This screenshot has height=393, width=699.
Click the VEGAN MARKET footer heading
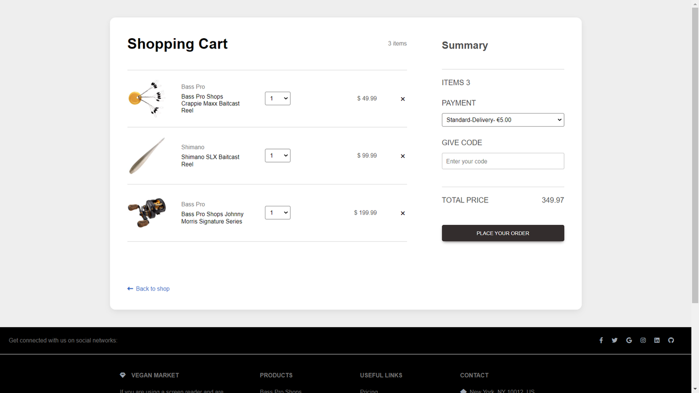pyautogui.click(x=155, y=376)
